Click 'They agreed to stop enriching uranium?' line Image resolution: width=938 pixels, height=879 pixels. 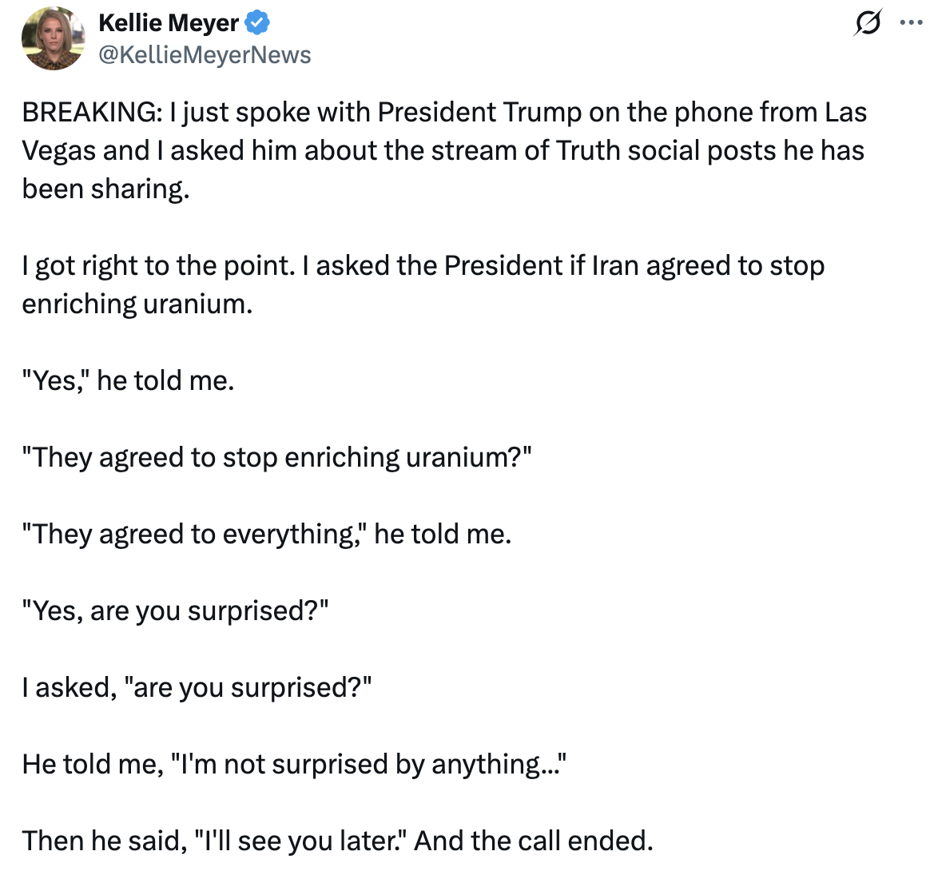pos(276,457)
